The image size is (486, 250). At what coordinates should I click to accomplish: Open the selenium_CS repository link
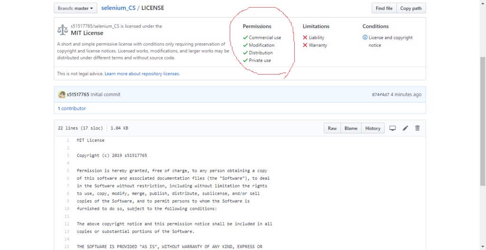pyautogui.click(x=118, y=8)
